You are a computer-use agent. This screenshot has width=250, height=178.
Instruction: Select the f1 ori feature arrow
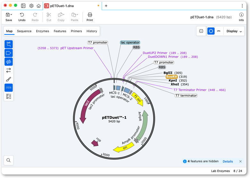[138, 99]
